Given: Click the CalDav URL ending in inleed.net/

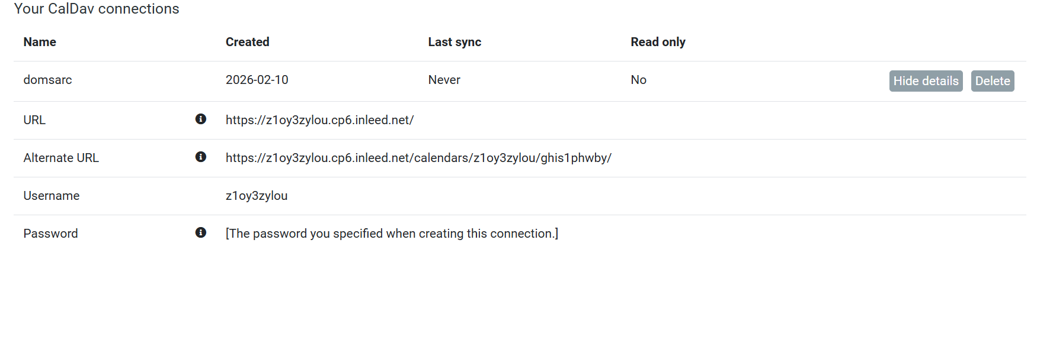Looking at the screenshot, I should 319,120.
